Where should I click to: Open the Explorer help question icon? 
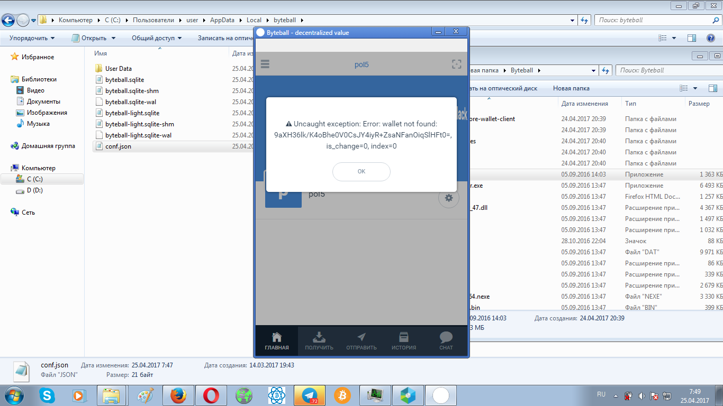point(711,38)
